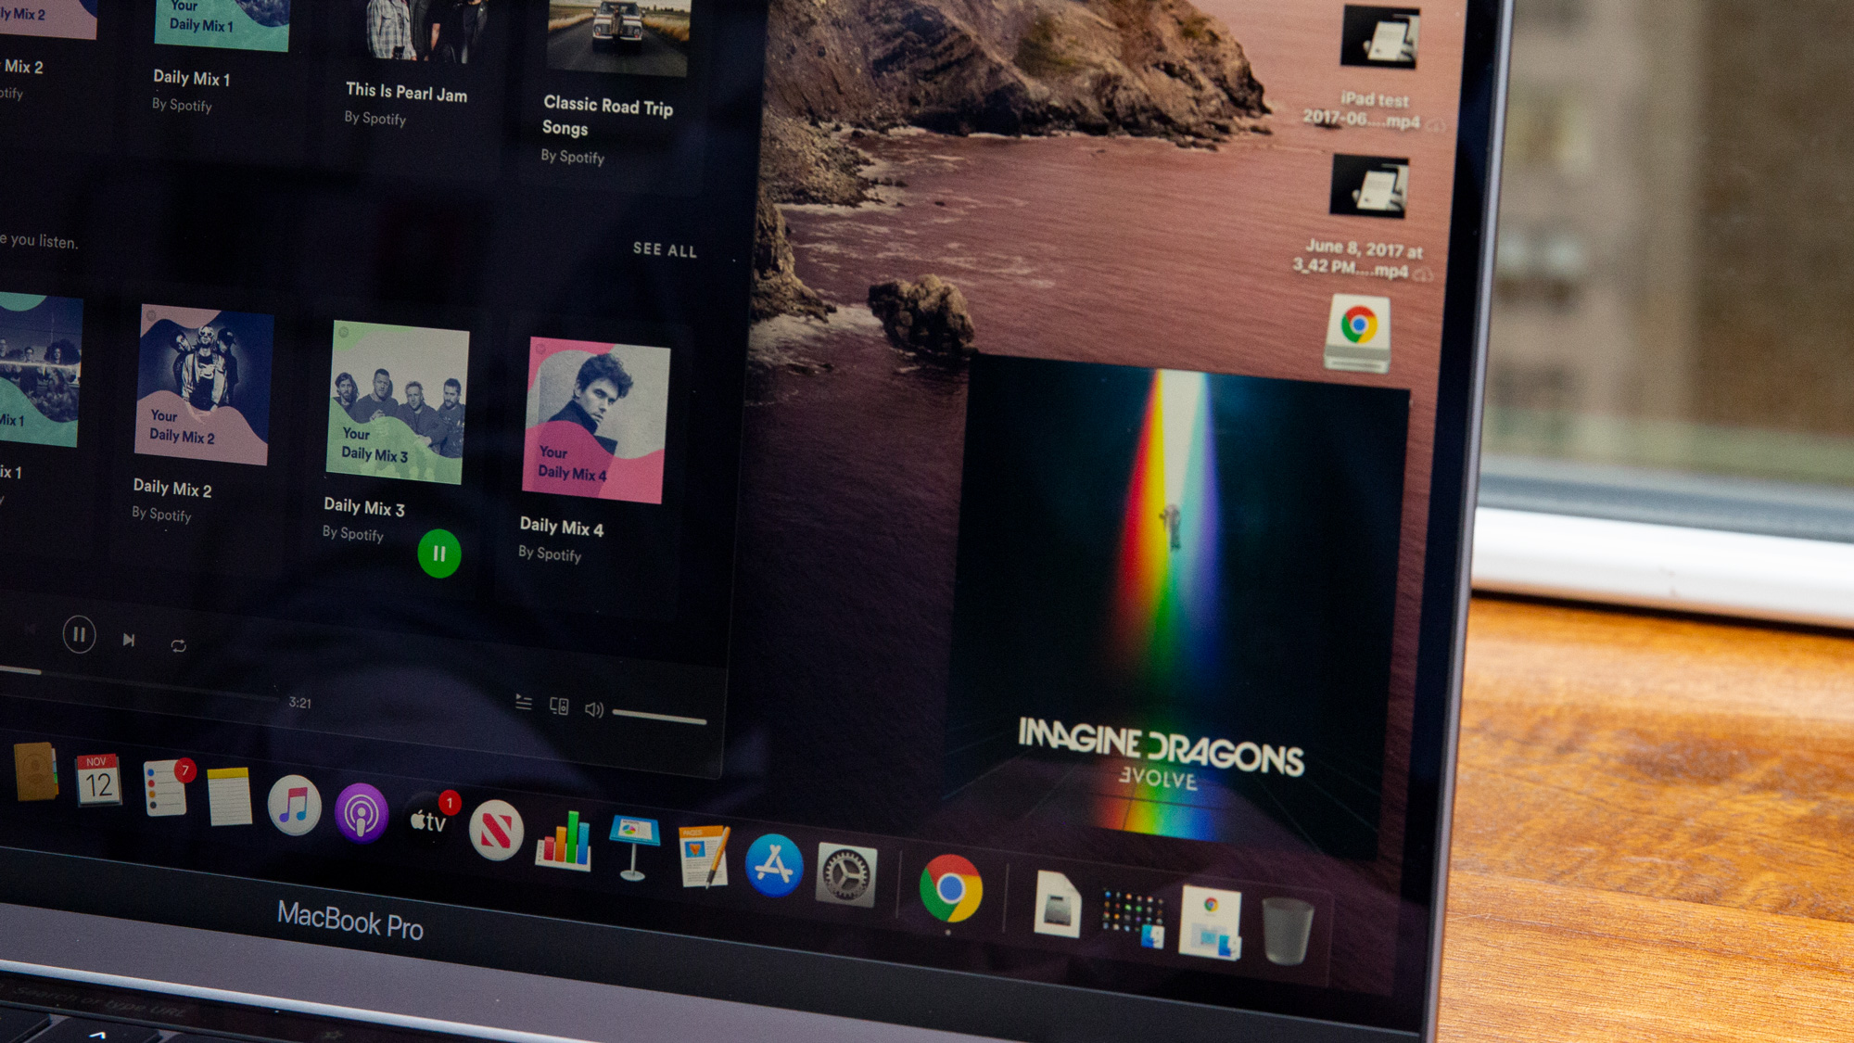Pause Daily Mix 3 with green button
The width and height of the screenshot is (1854, 1043).
tap(439, 553)
